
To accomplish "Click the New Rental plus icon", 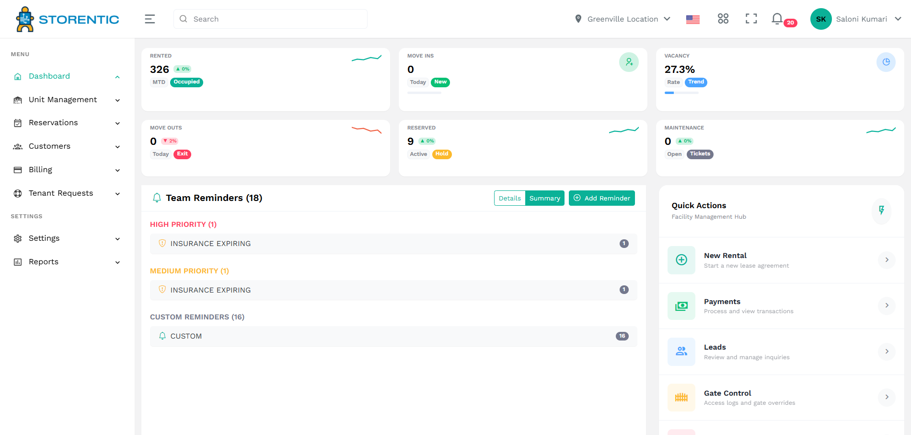I will 681,260.
